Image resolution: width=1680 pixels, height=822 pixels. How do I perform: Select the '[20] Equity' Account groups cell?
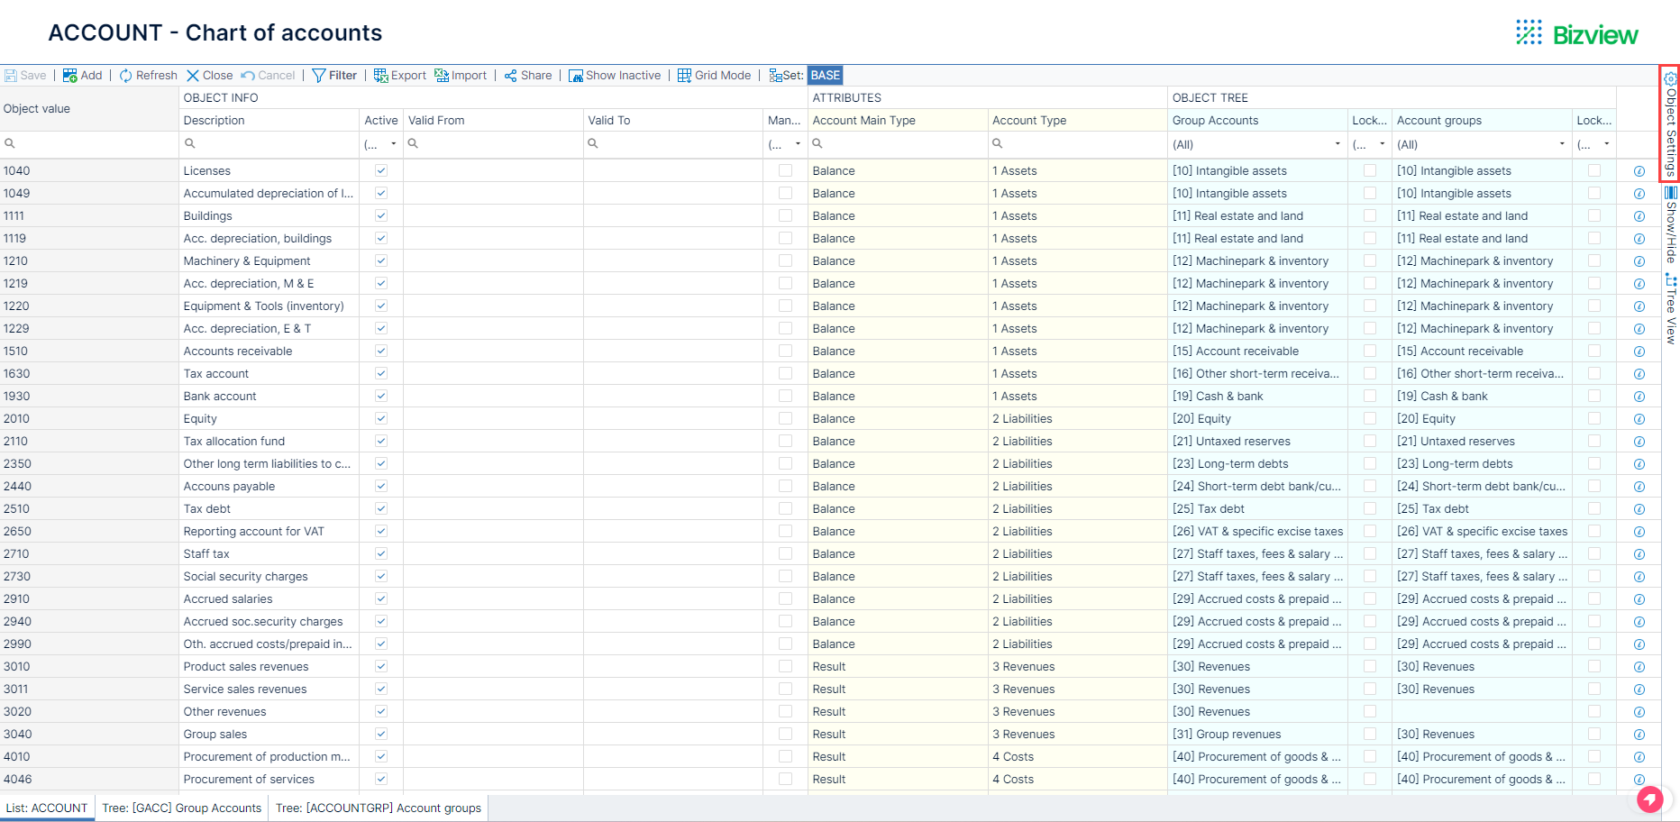click(1482, 419)
